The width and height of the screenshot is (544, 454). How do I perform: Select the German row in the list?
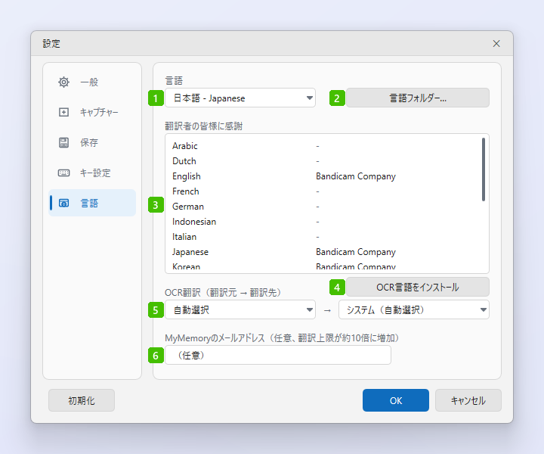tap(323, 207)
